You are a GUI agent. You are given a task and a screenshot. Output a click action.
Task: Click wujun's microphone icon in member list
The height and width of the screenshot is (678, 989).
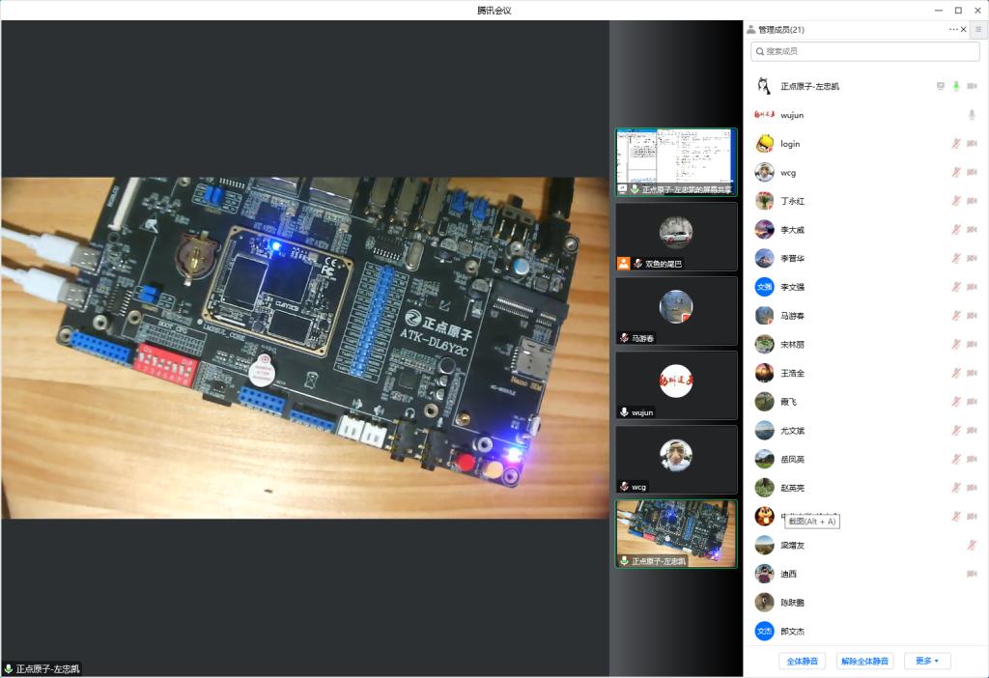[972, 115]
